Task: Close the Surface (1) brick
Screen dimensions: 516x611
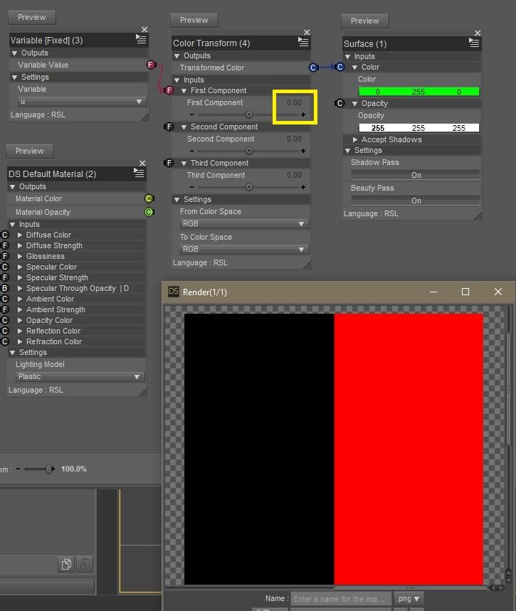Action: point(478,33)
